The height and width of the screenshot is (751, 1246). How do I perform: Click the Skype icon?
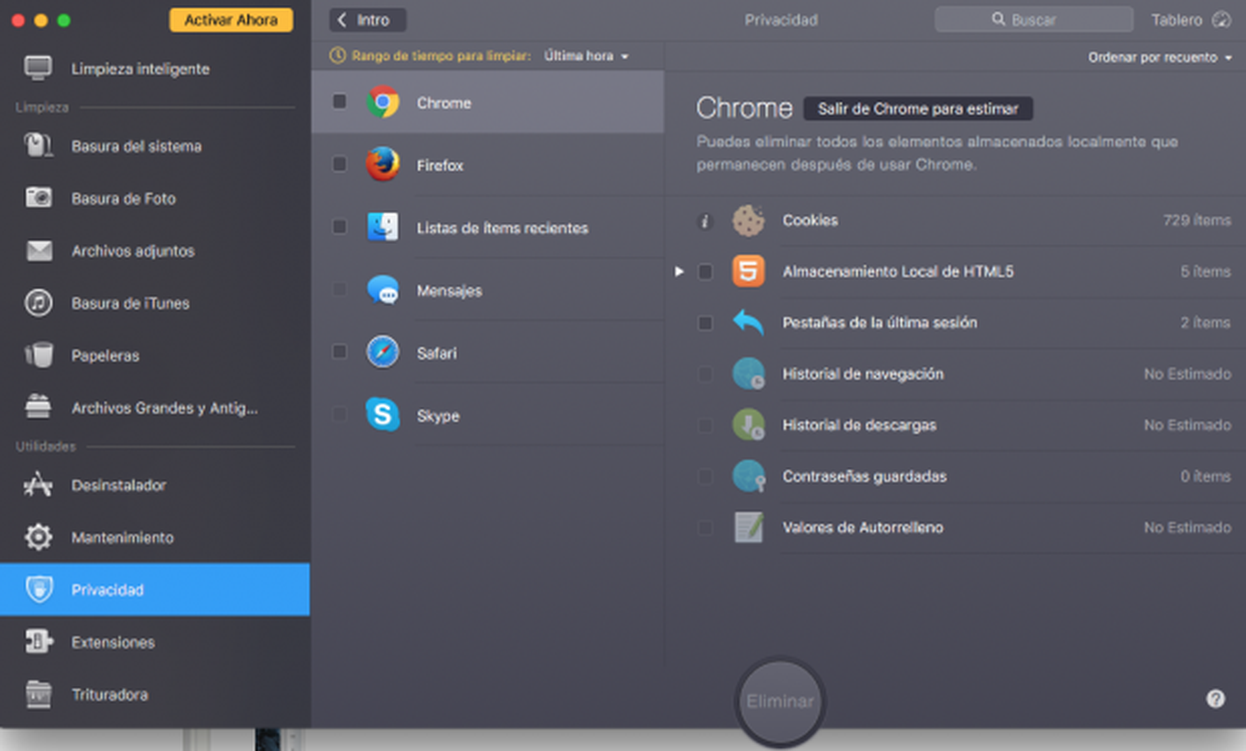[x=382, y=414]
